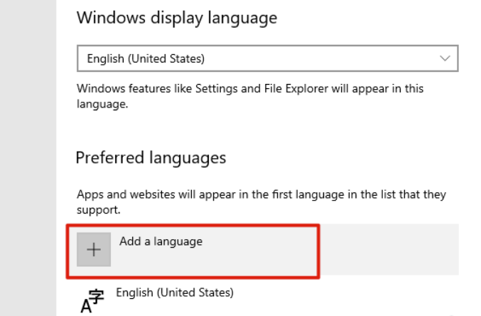Click the chevron arrow of display language dropdown
Image resolution: width=481 pixels, height=316 pixels.
445,58
